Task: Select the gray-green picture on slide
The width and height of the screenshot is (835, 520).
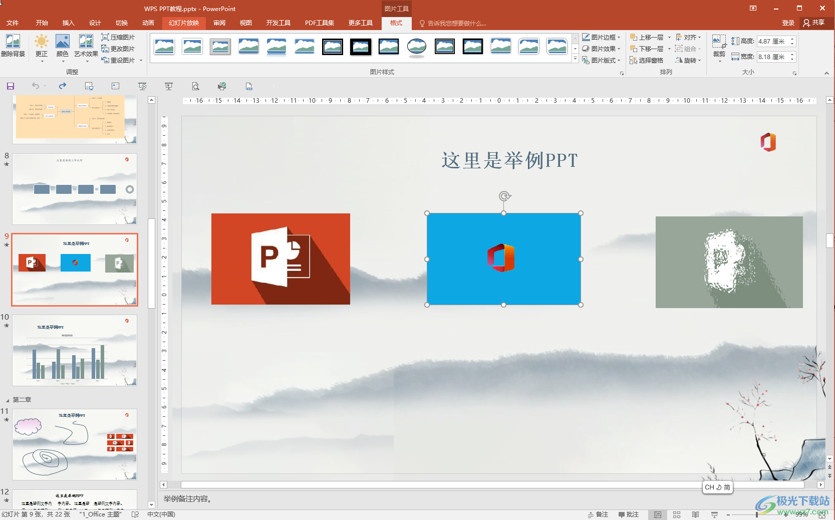Action: 729,262
